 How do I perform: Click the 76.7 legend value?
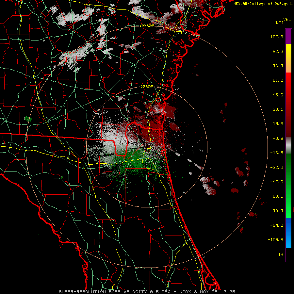click(278, 66)
